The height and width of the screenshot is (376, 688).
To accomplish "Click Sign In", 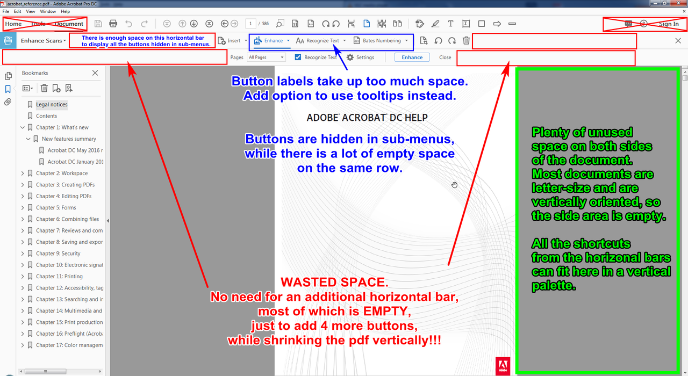I will coord(669,24).
